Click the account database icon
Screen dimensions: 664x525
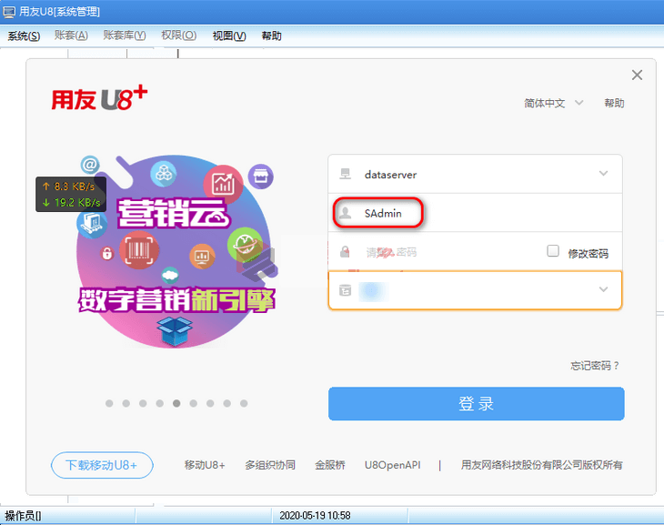[345, 290]
